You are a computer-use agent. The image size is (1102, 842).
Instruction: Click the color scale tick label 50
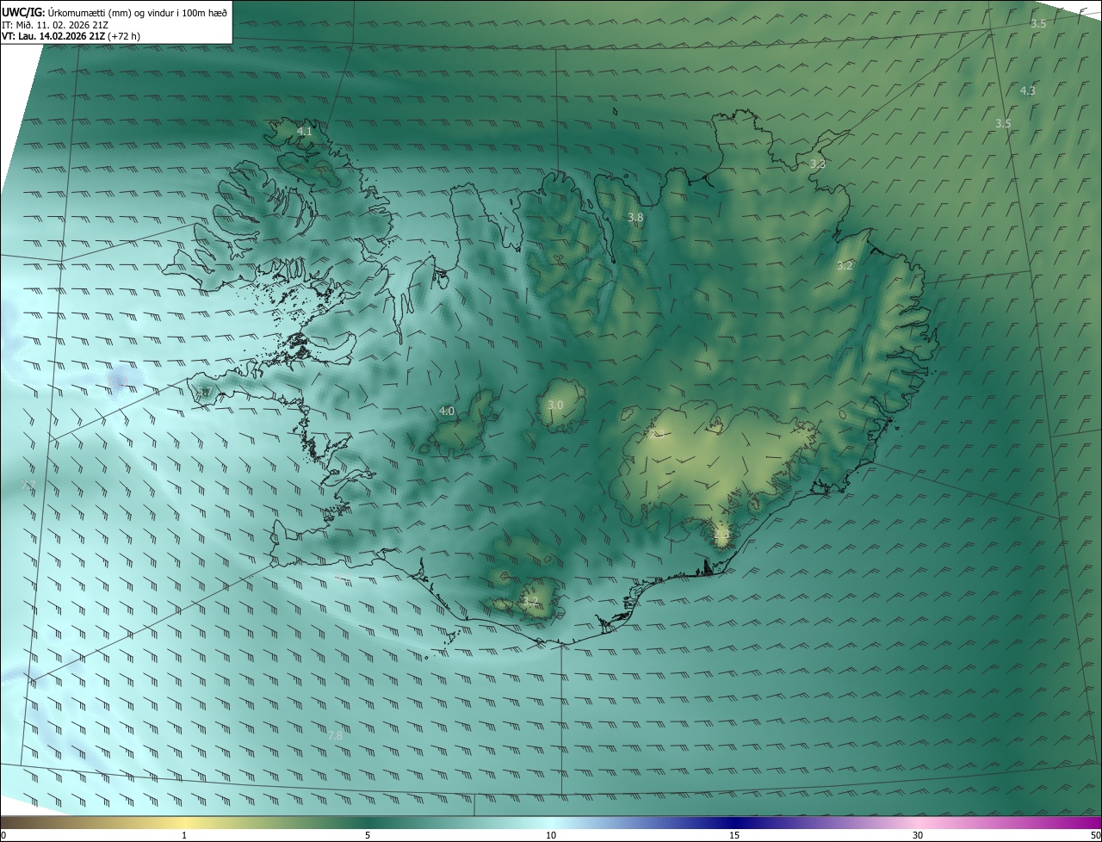click(1095, 835)
